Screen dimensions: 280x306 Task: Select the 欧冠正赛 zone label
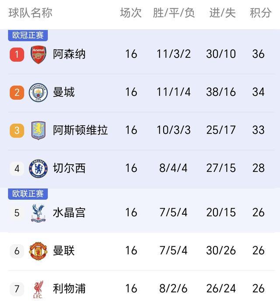(x=28, y=35)
